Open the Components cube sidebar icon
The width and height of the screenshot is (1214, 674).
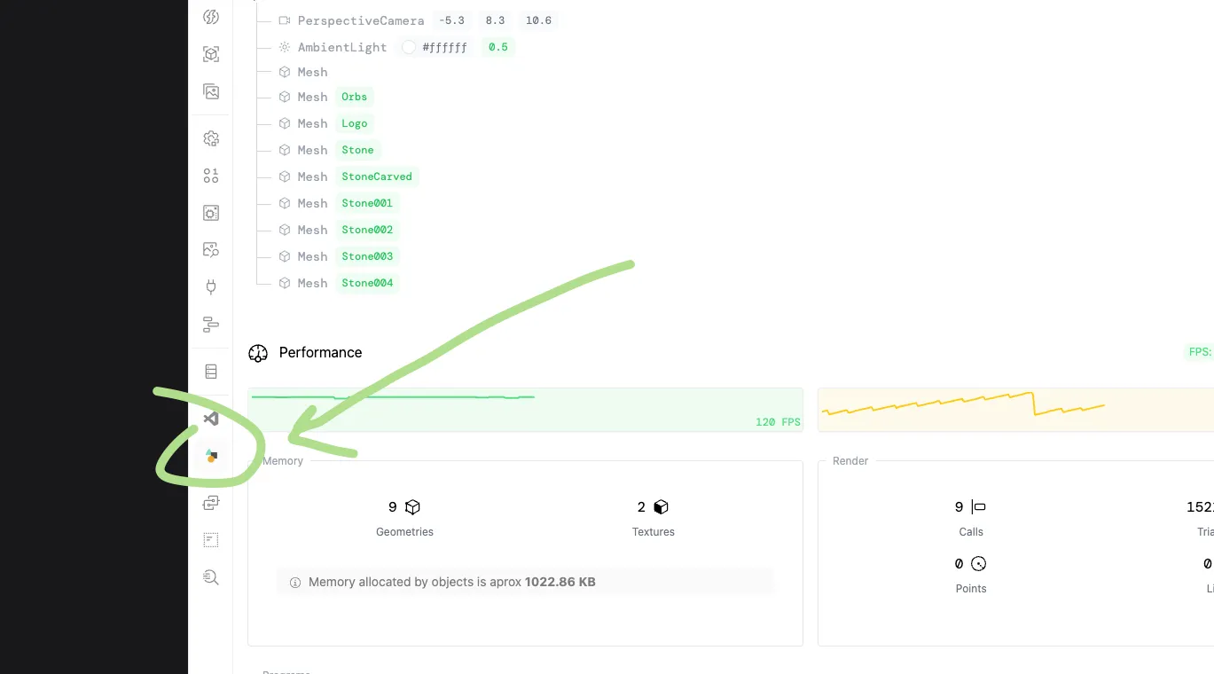tap(211, 54)
